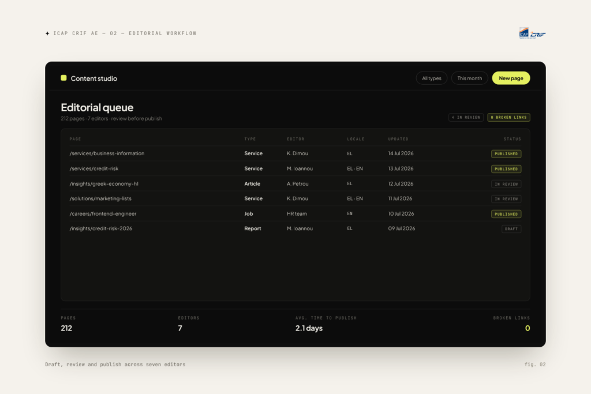Click the date 09 Jul 2026
The height and width of the screenshot is (394, 591).
coord(402,228)
